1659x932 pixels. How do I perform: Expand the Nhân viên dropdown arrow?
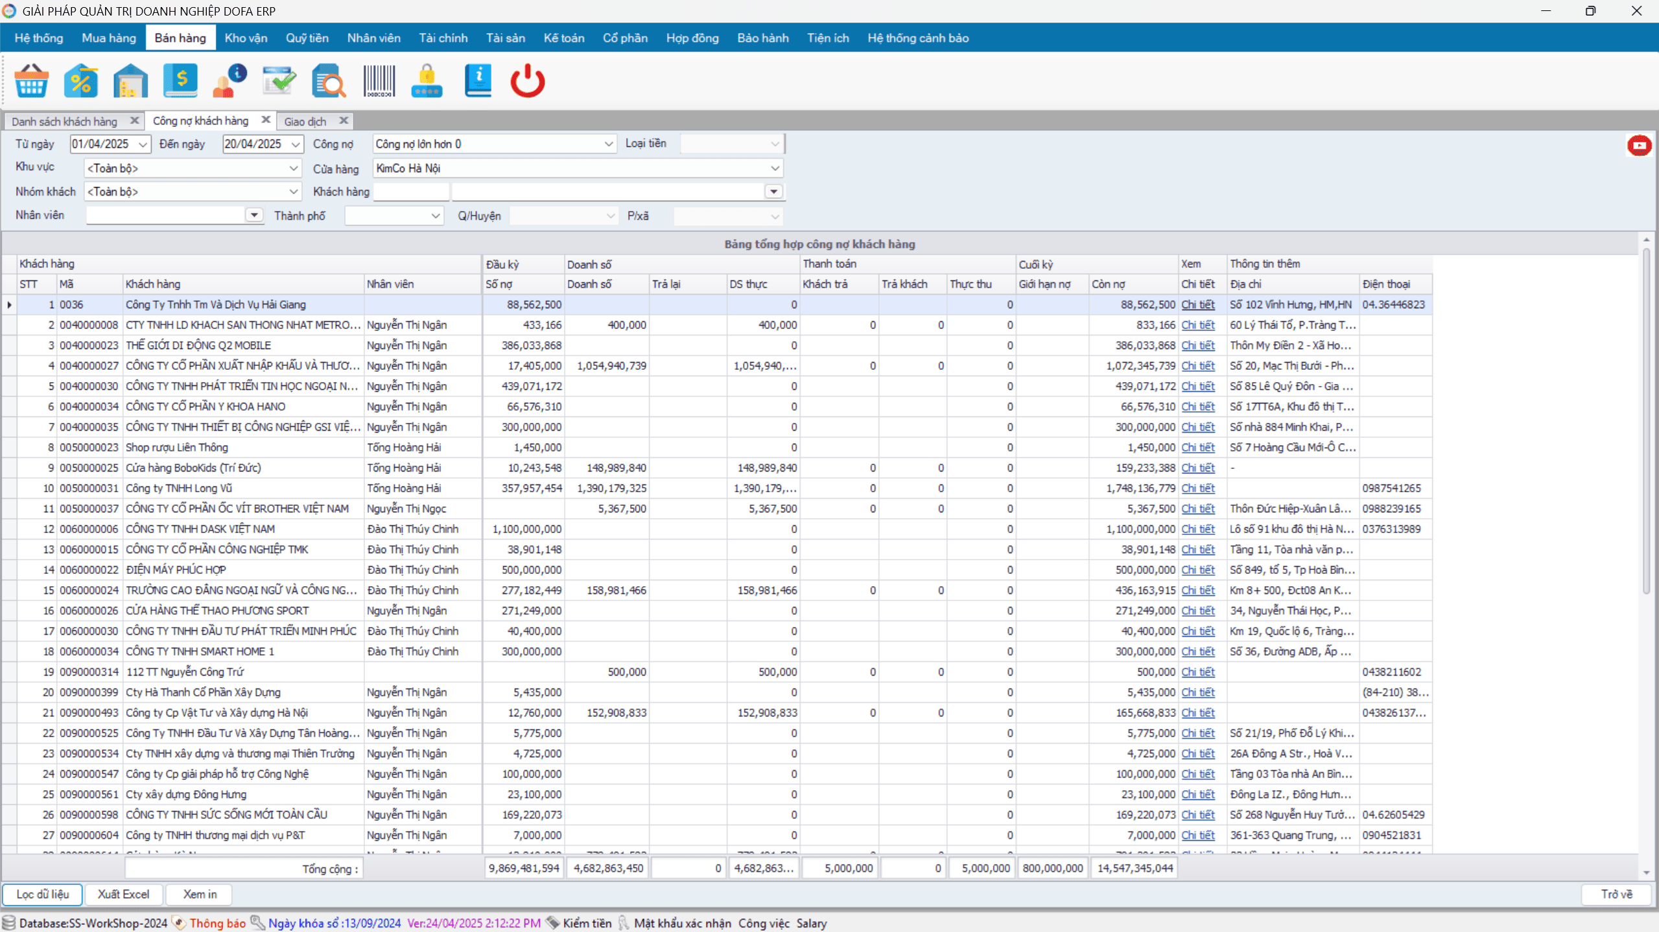click(x=254, y=215)
